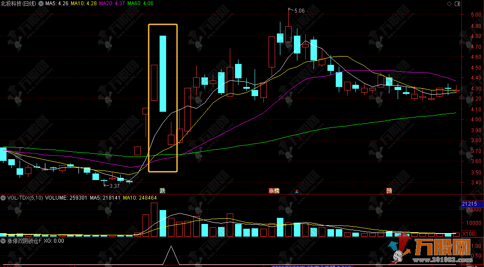Image resolution: width=484 pixels, height=267 pixels.
Task: Click the 21215 volume value tag
Action: coord(469,204)
